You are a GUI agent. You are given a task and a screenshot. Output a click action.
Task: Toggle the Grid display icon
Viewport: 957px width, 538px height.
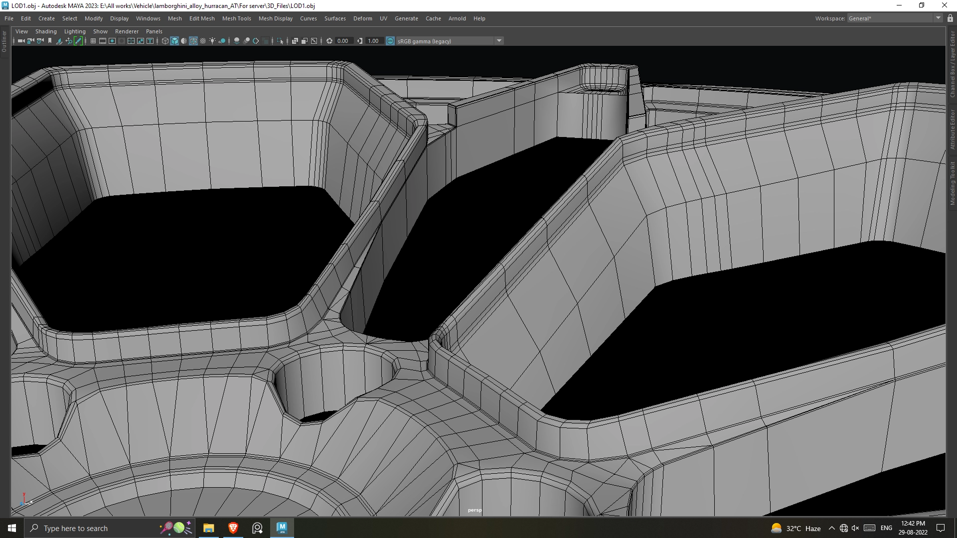(93, 41)
